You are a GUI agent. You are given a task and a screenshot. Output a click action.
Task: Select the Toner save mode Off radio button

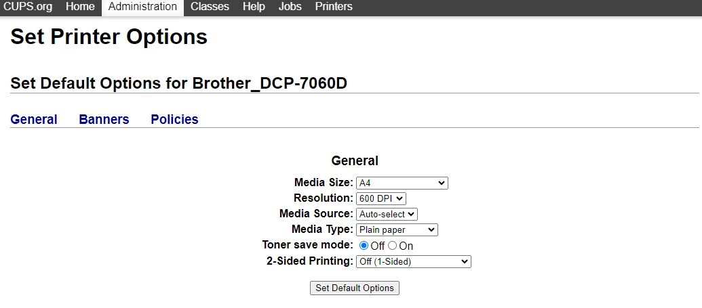click(364, 246)
